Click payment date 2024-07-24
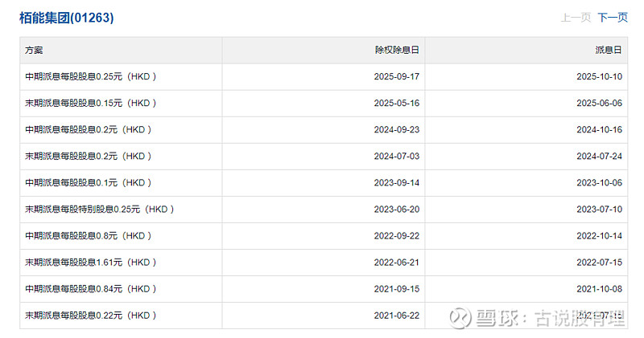 click(600, 157)
